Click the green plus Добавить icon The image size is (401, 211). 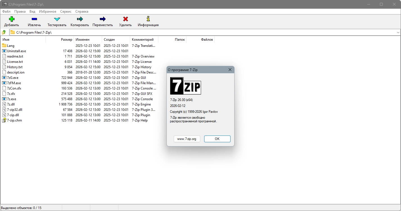pos(12,19)
